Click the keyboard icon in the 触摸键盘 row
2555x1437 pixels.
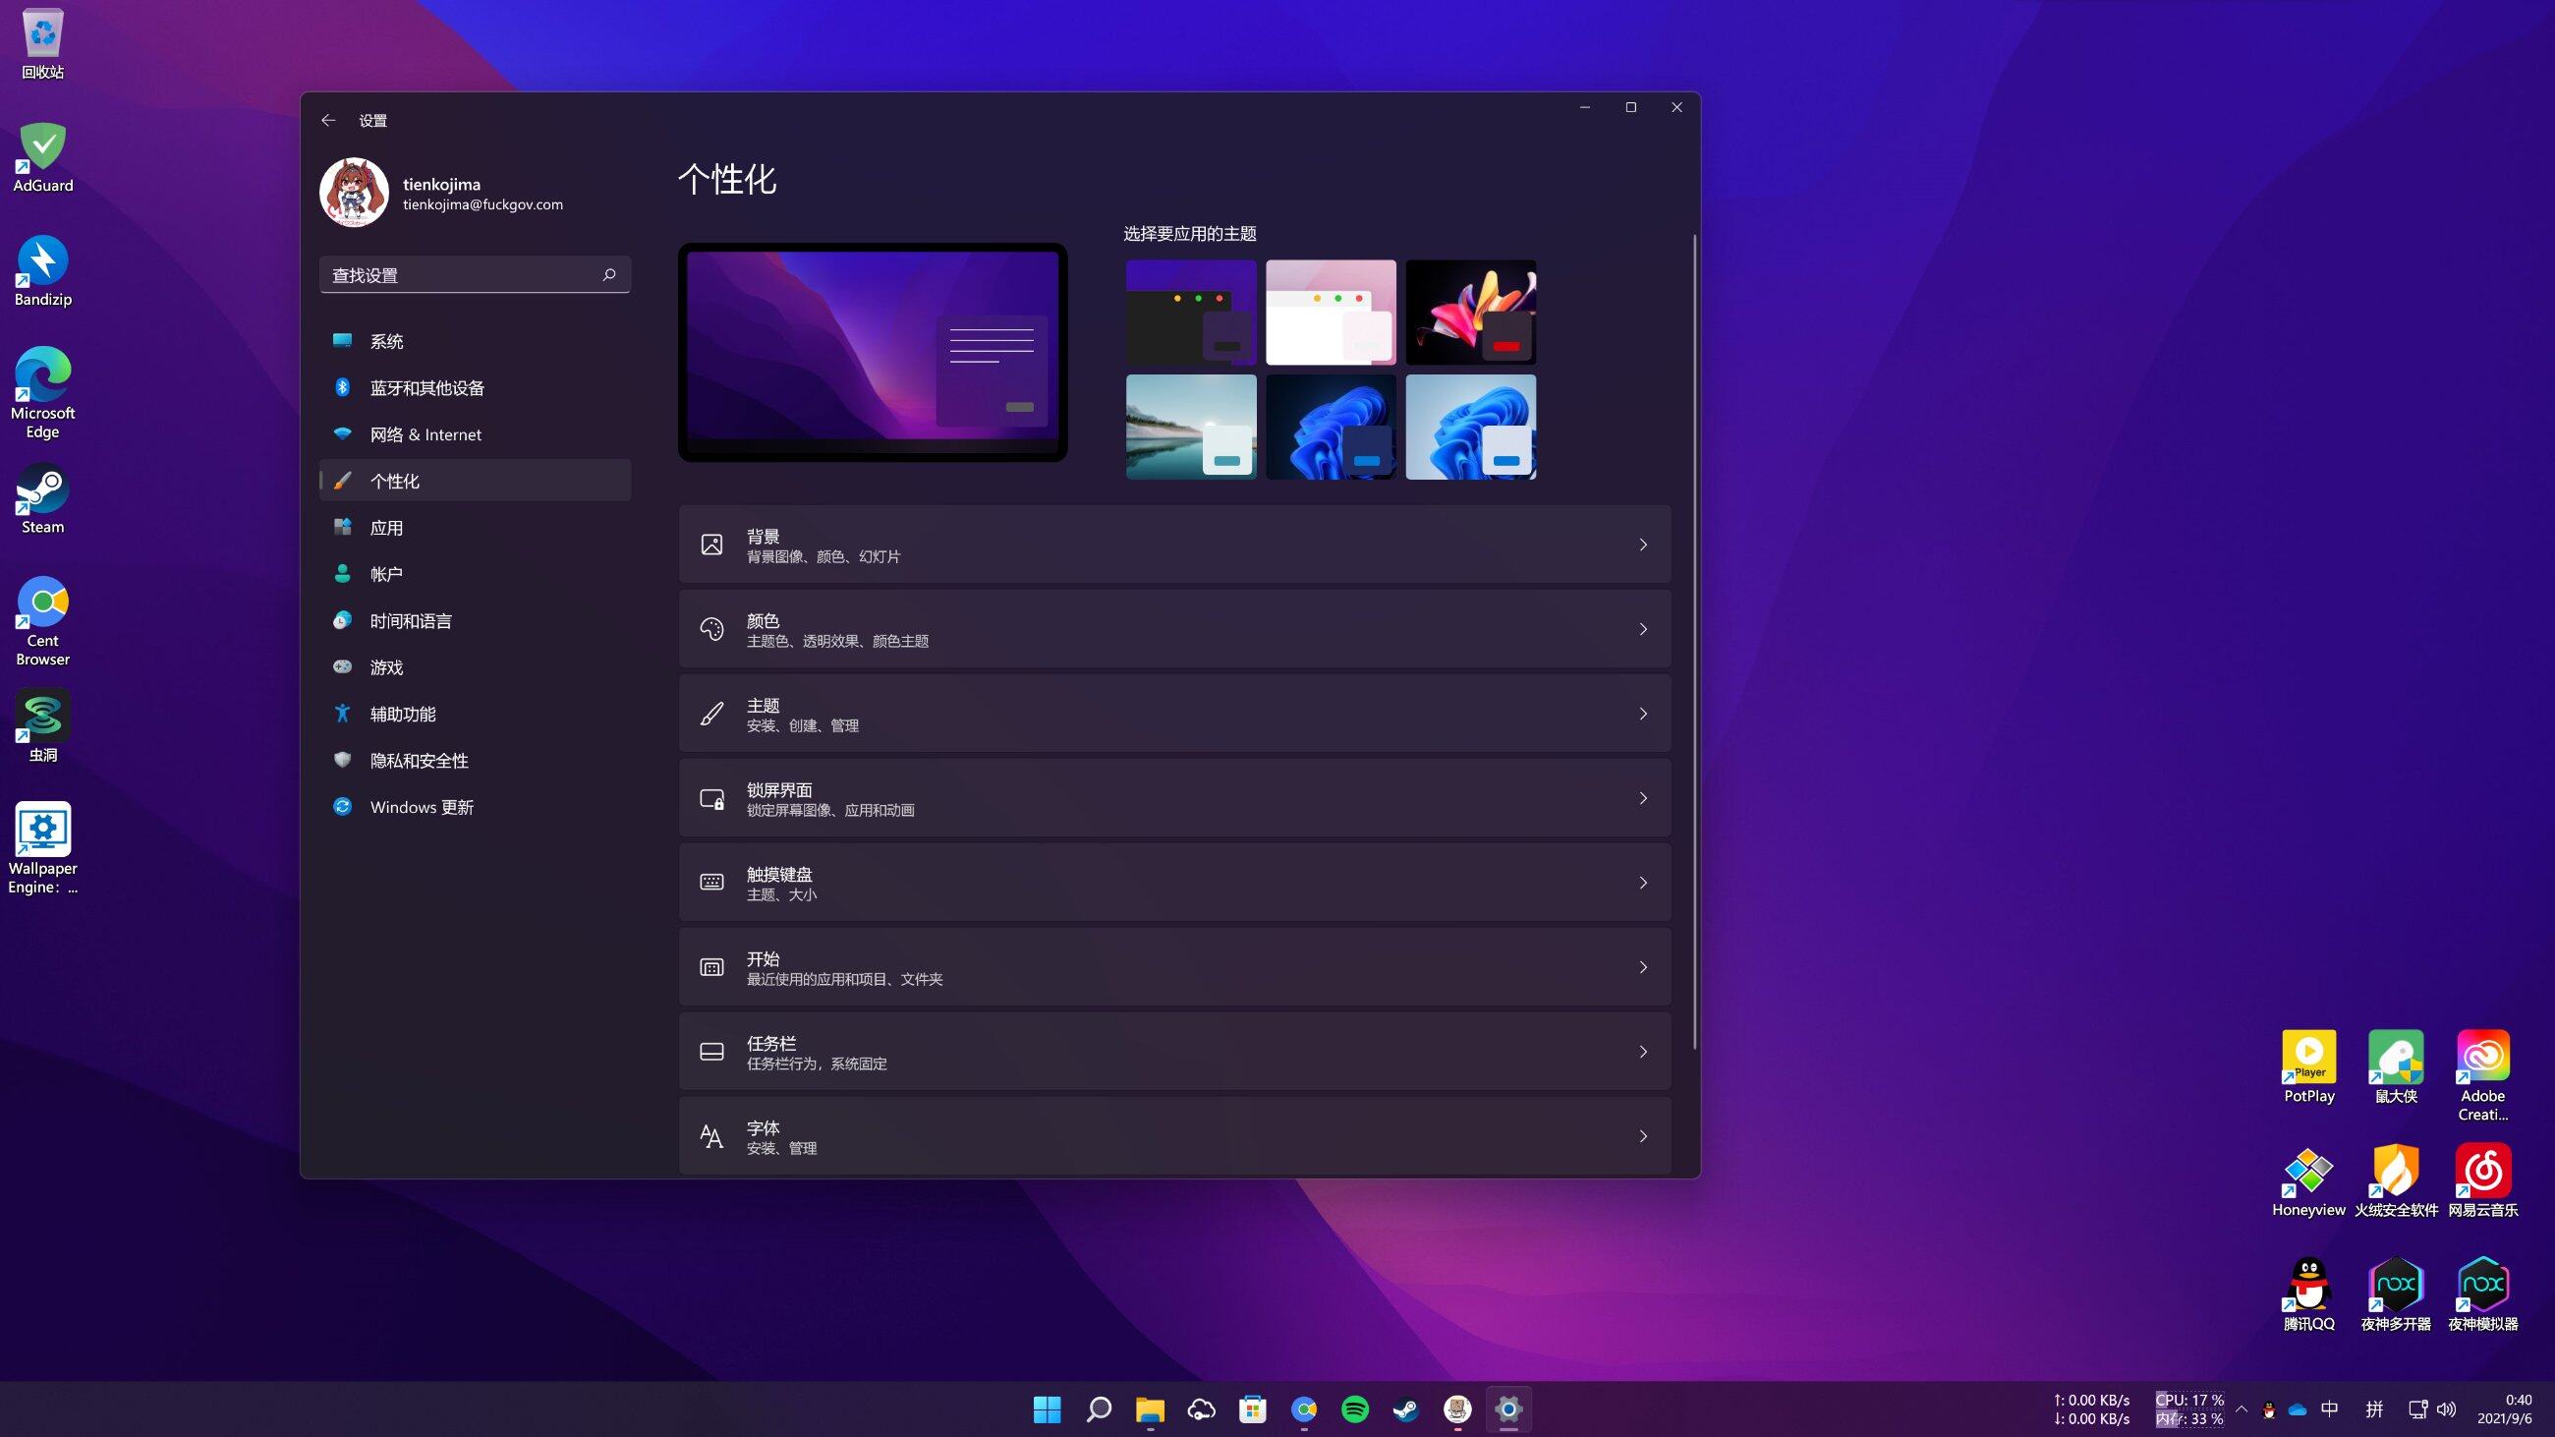click(712, 883)
